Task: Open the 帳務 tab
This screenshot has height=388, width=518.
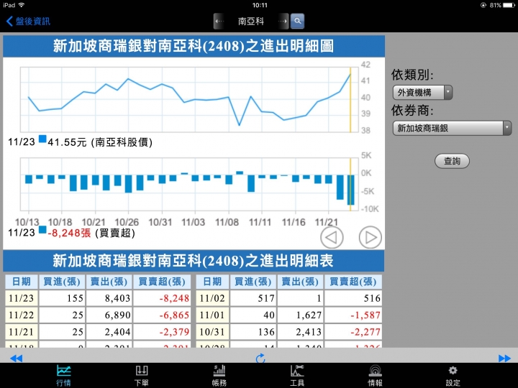Action: click(x=219, y=376)
